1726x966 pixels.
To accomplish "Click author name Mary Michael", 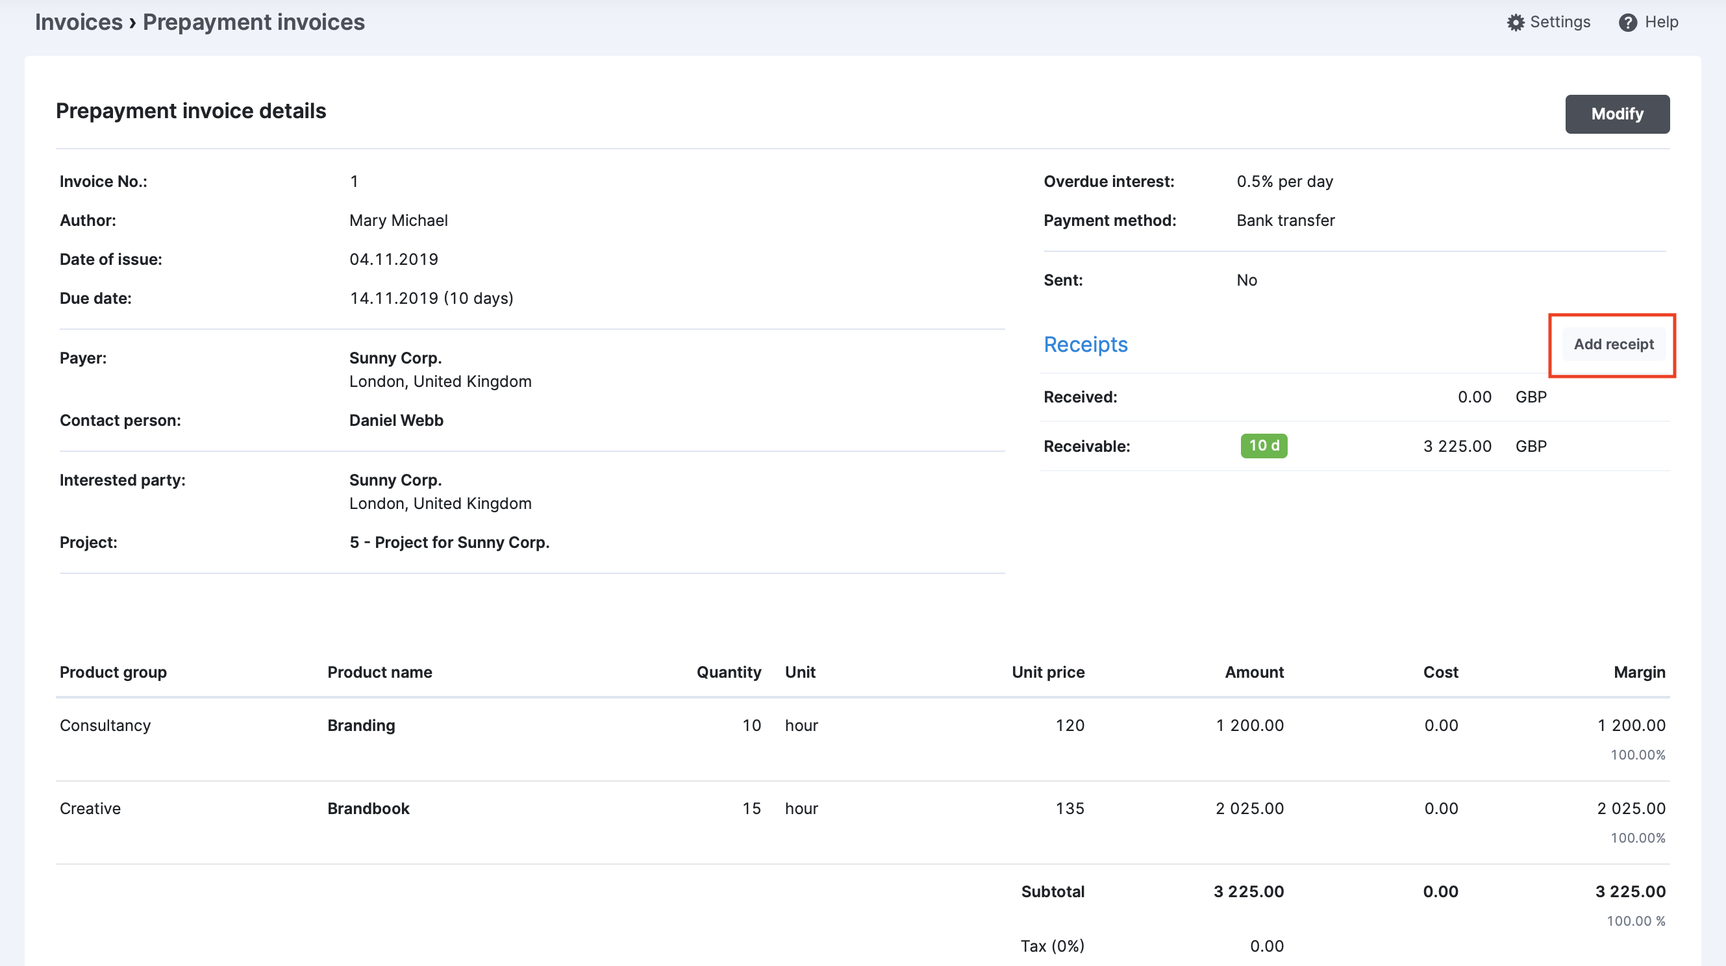I will pos(399,220).
